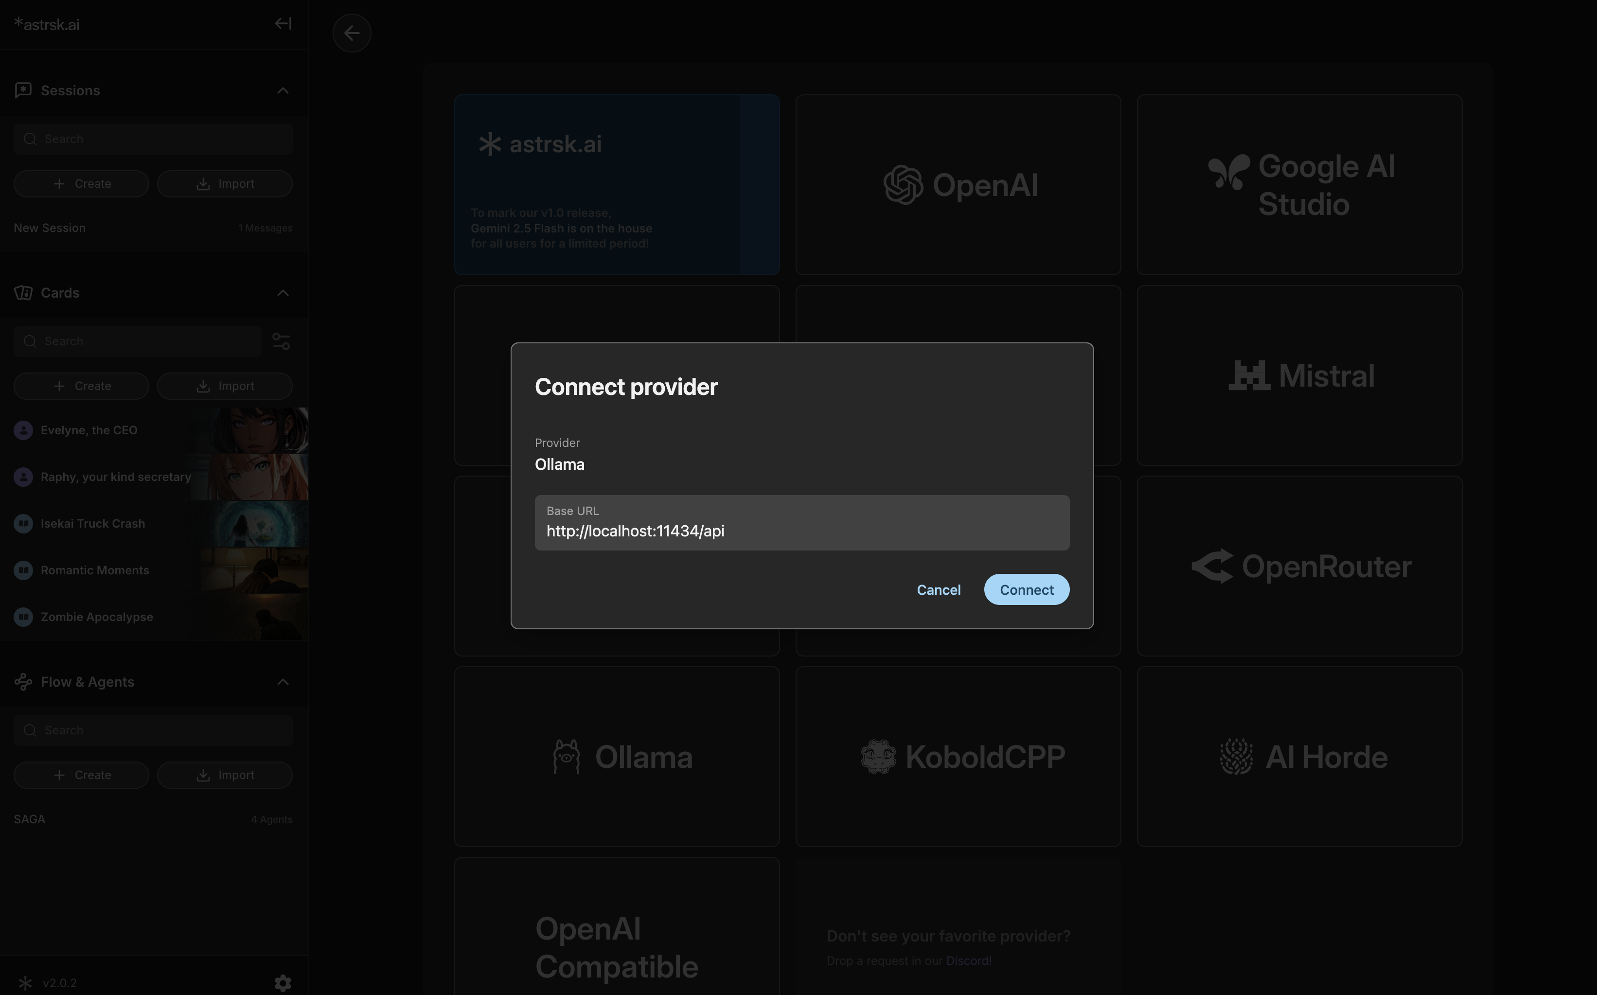
Task: Select the OpenRouter provider card
Action: [1299, 566]
